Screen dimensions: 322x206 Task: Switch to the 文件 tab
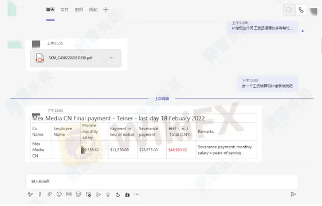pos(65,10)
